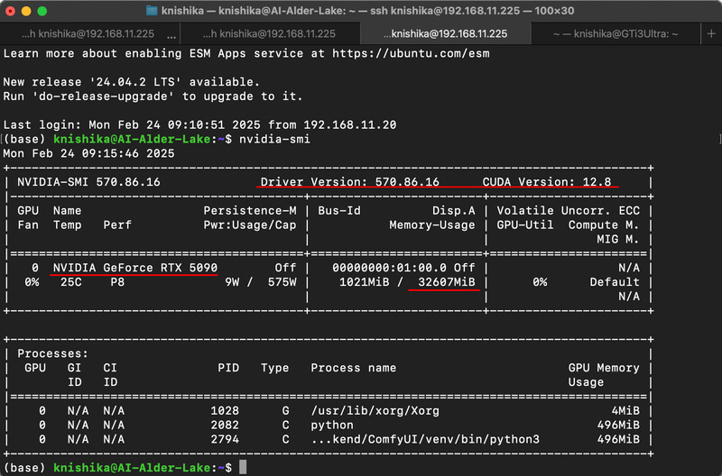Click the red close window button
722x476 pixels.
pyautogui.click(x=11, y=11)
